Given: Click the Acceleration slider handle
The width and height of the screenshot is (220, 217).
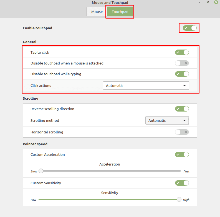Looking at the screenshot, I should [41, 171].
